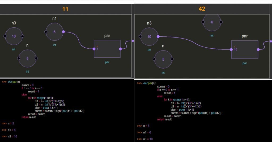This screenshot has width=272, height=142.
Task: Click the right graph par node's input port
Action: tap(231, 49)
